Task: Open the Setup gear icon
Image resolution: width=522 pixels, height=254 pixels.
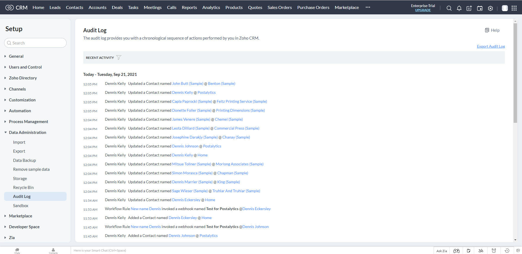Action: [x=490, y=8]
